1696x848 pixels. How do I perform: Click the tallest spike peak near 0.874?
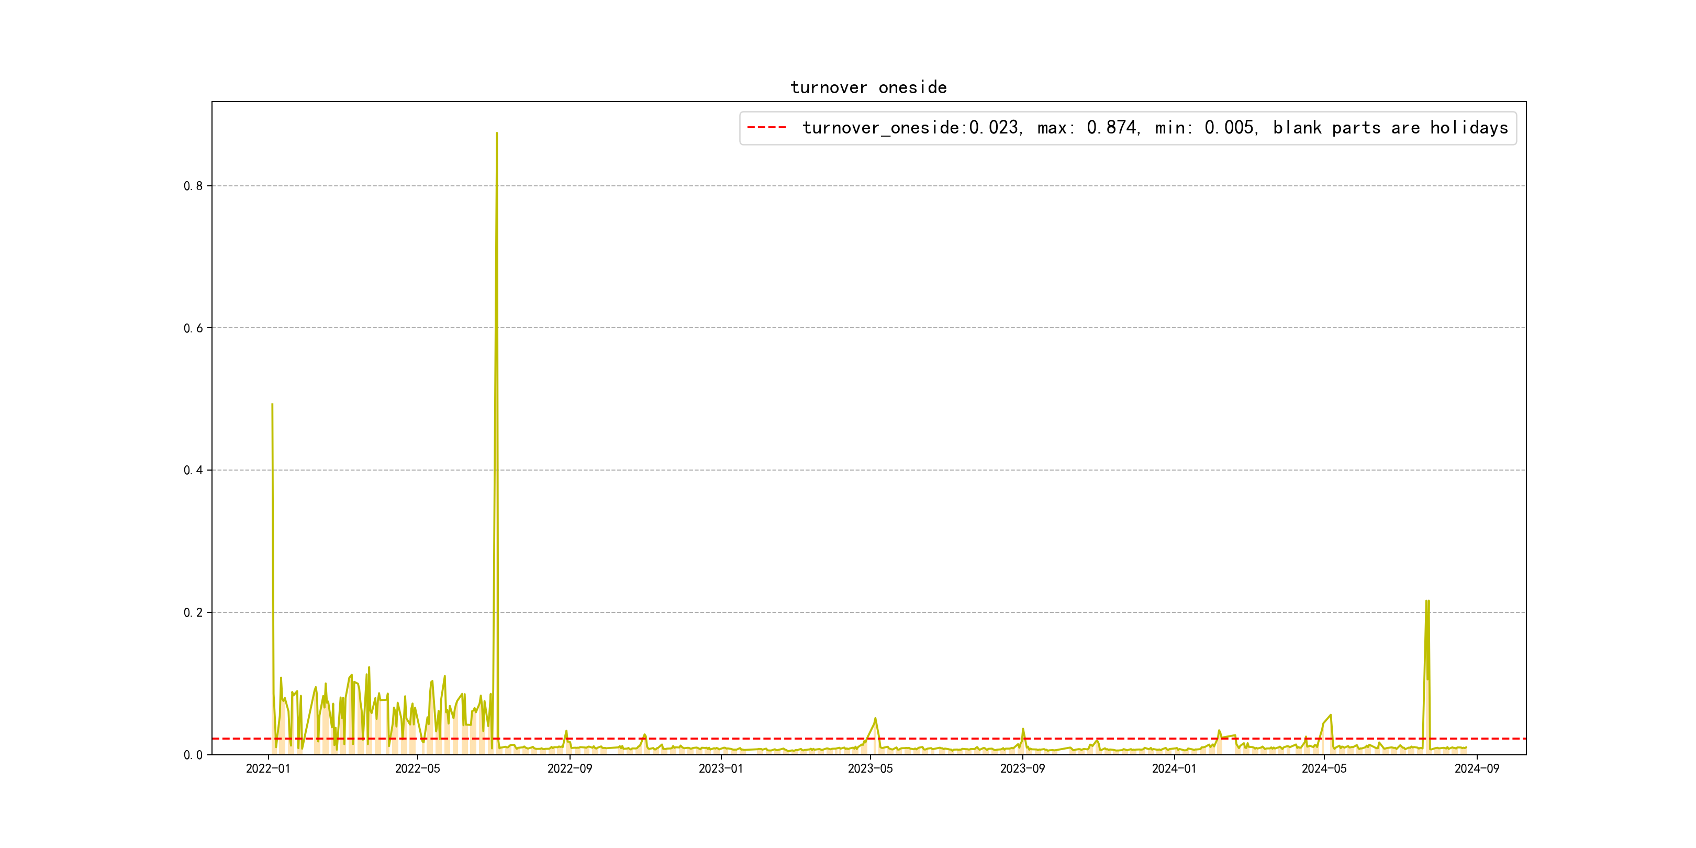tap(496, 133)
